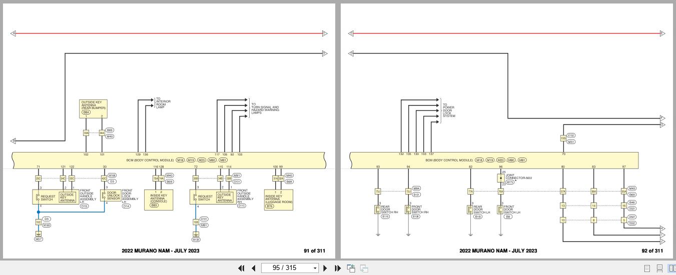The height and width of the screenshot is (275, 676).
Task: Click connector code D115
Action: pos(242,205)
